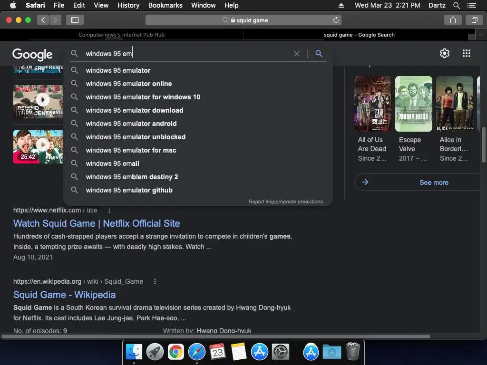Open the Google apps grid icon

coord(466,53)
